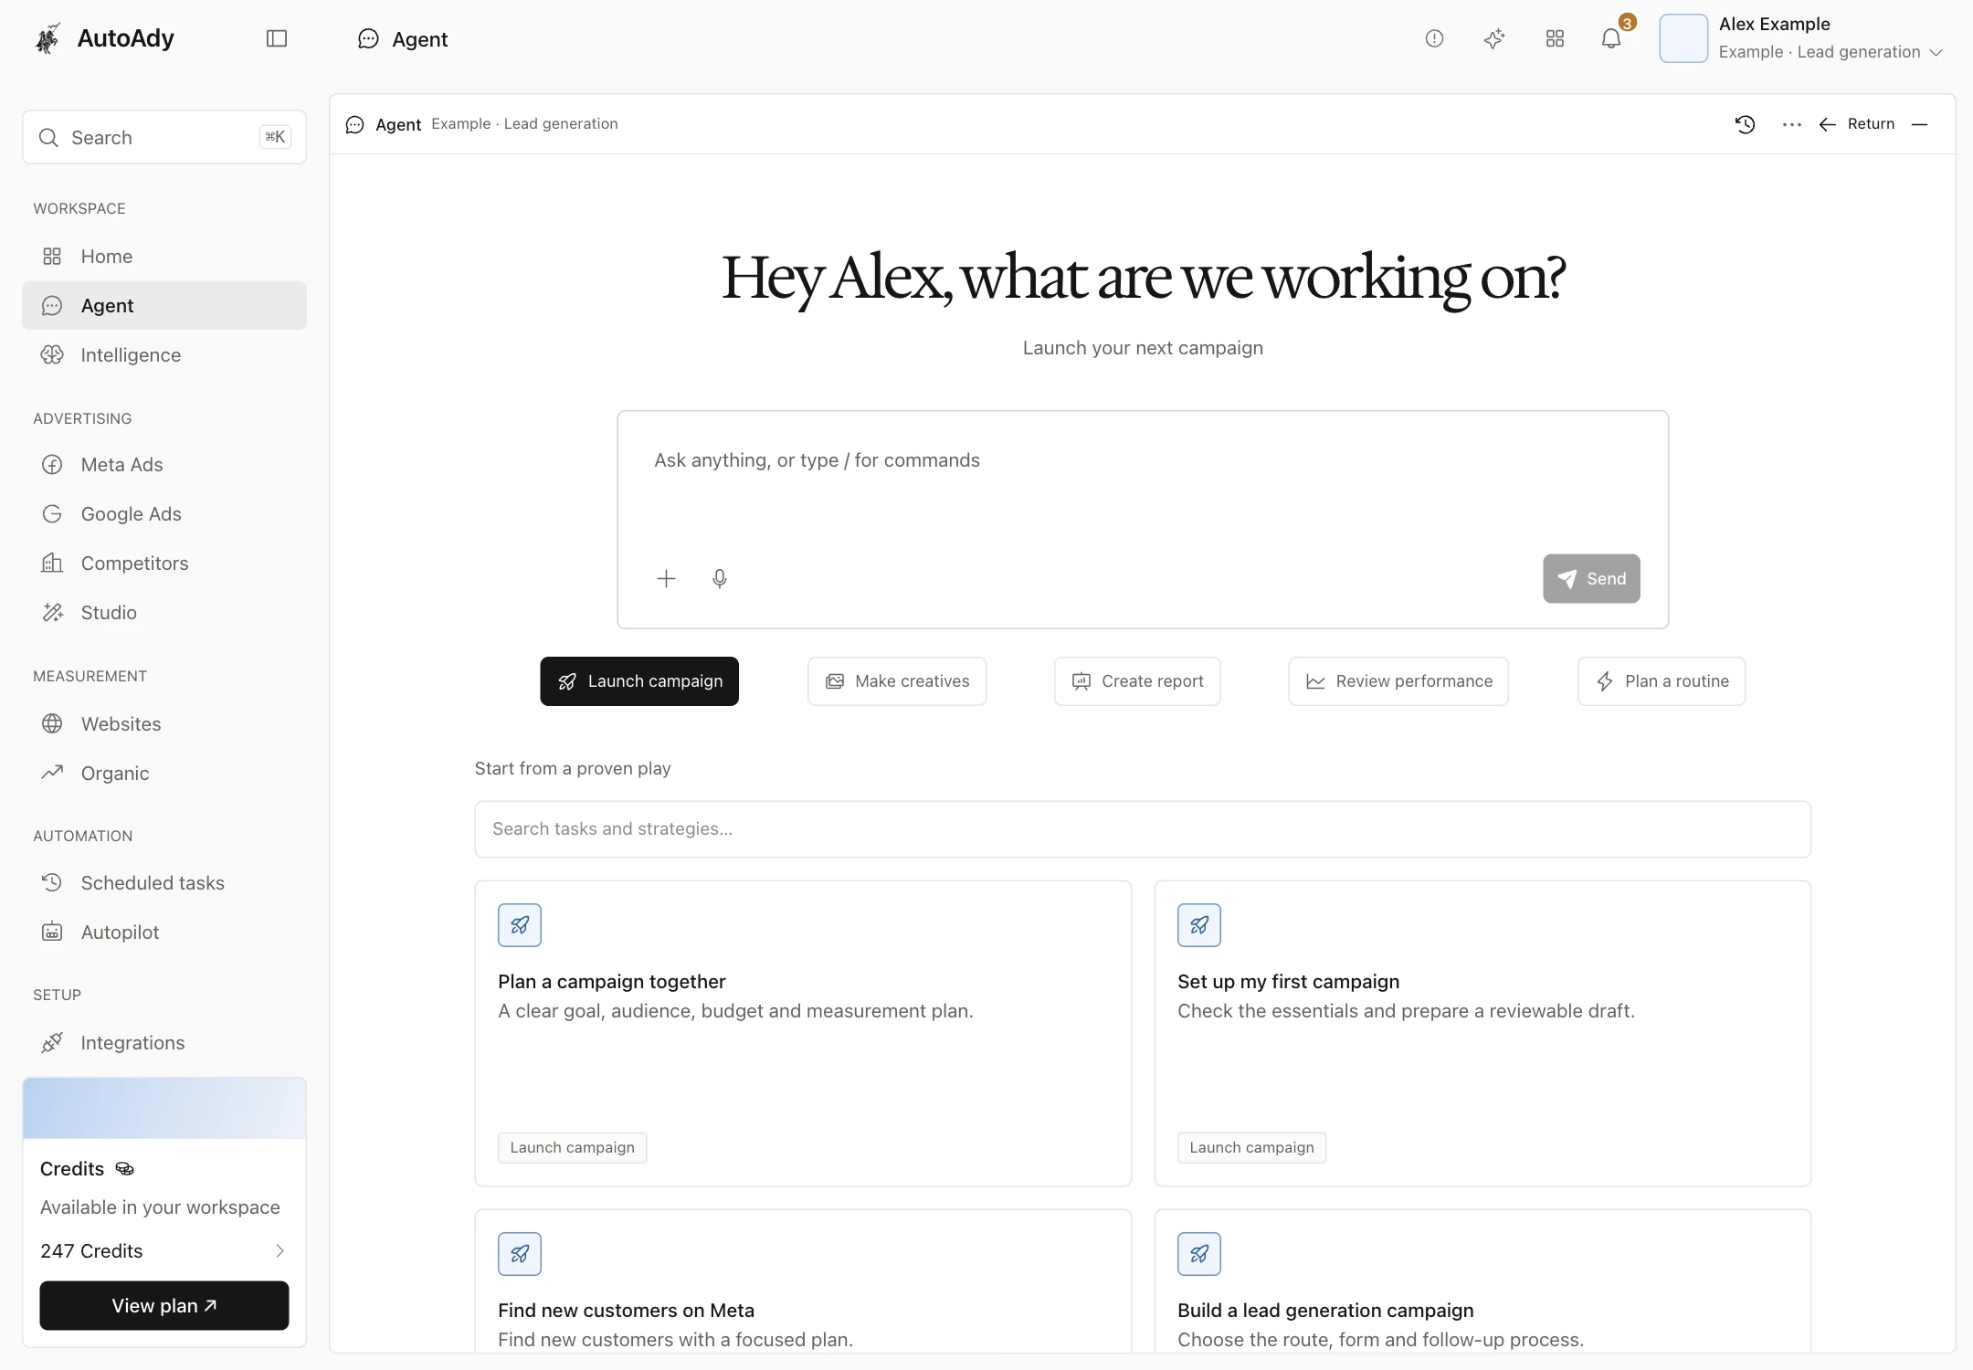
Task: Open notifications bell with 3 badge
Action: pos(1612,38)
